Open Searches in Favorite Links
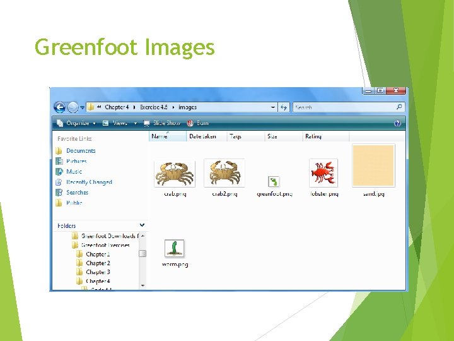Screen dimensions: 454x341 (78, 193)
